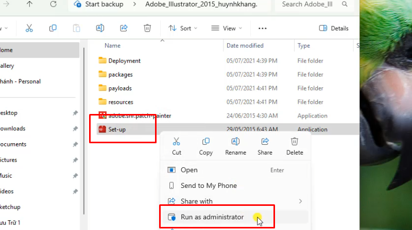Choose Open from the context menu
Viewport: 412px width, 230px height.
point(235,170)
